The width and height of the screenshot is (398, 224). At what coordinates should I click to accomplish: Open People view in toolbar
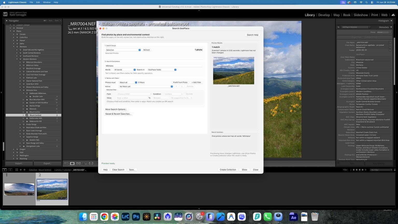point(91,164)
